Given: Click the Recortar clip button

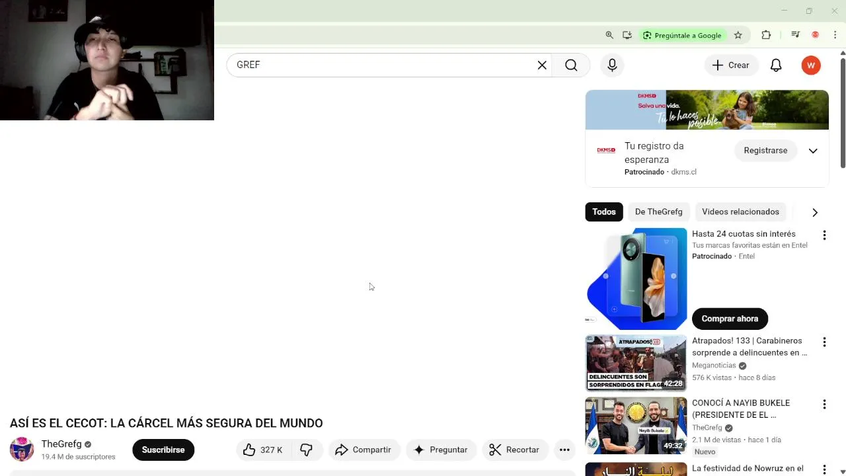Looking at the screenshot, I should (515, 450).
